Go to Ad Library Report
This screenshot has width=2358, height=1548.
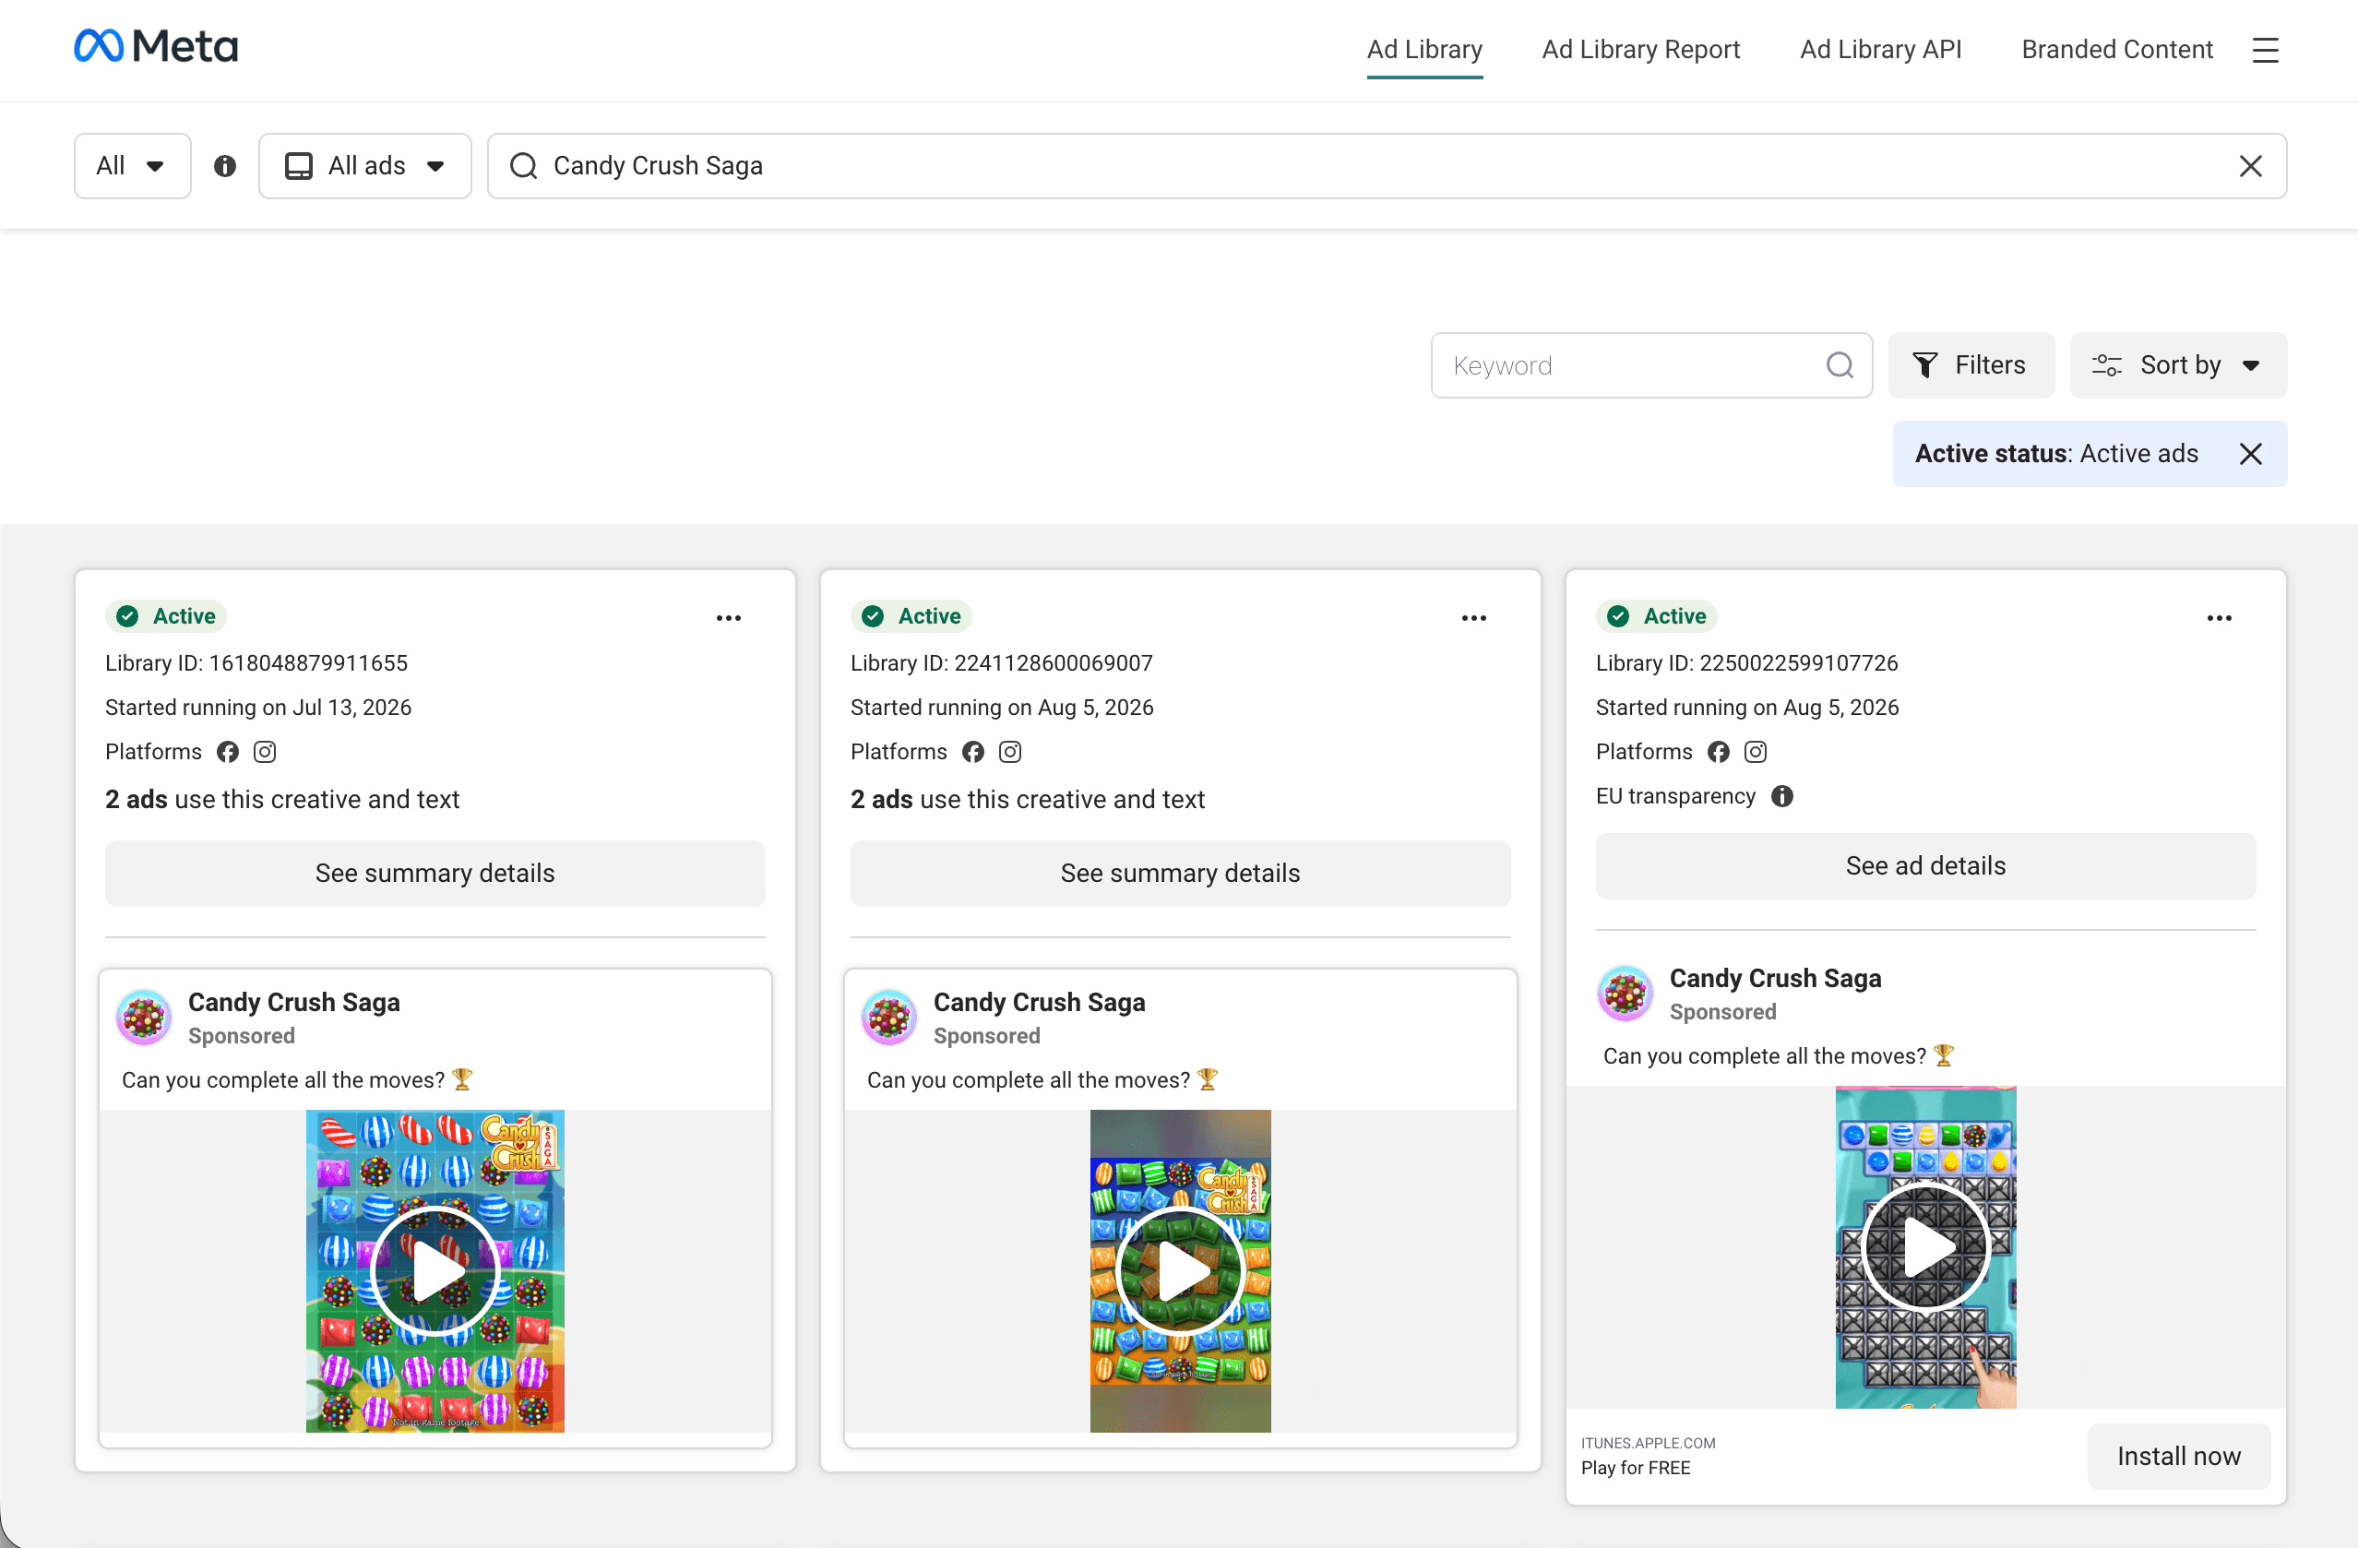coord(1639,50)
